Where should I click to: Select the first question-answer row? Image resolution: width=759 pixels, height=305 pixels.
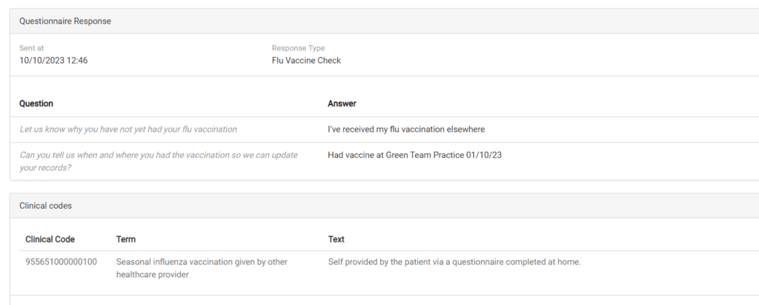[385, 130]
